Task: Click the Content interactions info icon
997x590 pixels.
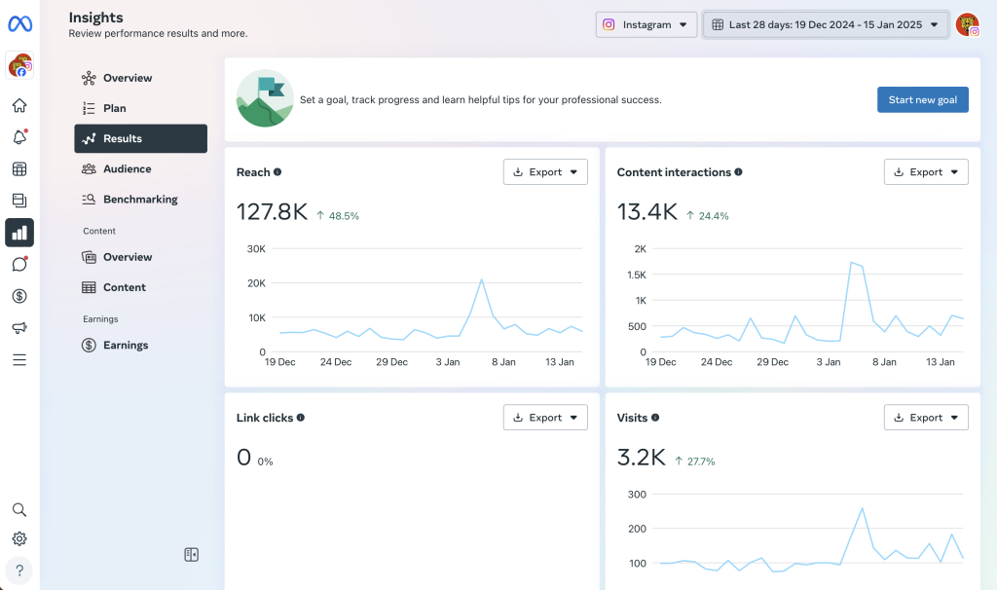Action: [x=738, y=171]
